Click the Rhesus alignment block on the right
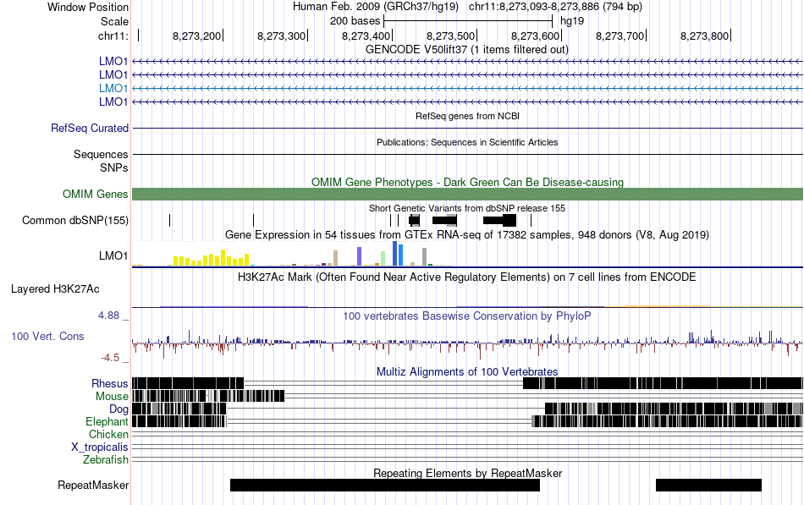 coord(663,383)
